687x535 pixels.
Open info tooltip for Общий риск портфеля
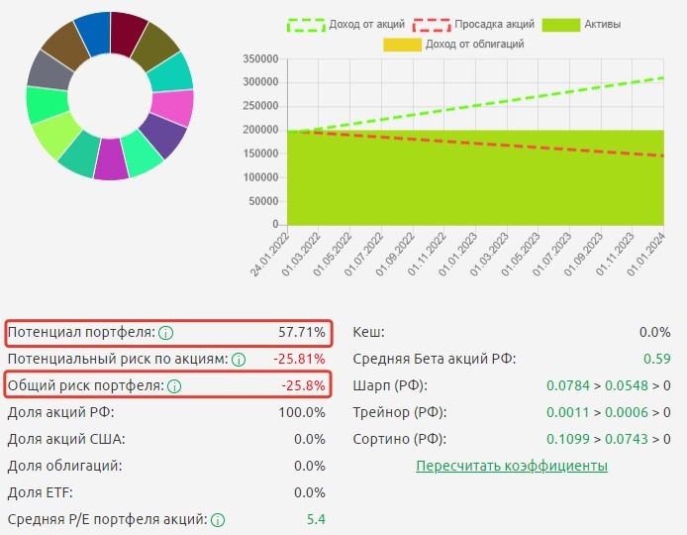175,386
